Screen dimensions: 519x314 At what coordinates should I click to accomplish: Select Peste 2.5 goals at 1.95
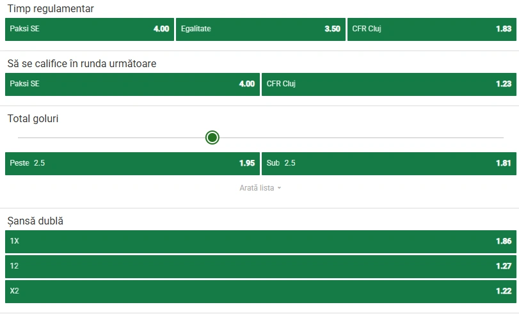pyautogui.click(x=132, y=164)
